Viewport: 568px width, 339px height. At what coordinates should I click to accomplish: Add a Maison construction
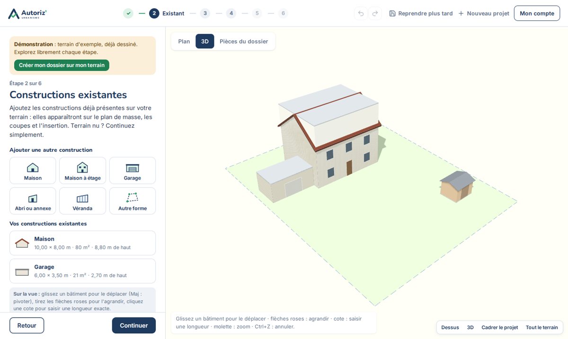(33, 171)
